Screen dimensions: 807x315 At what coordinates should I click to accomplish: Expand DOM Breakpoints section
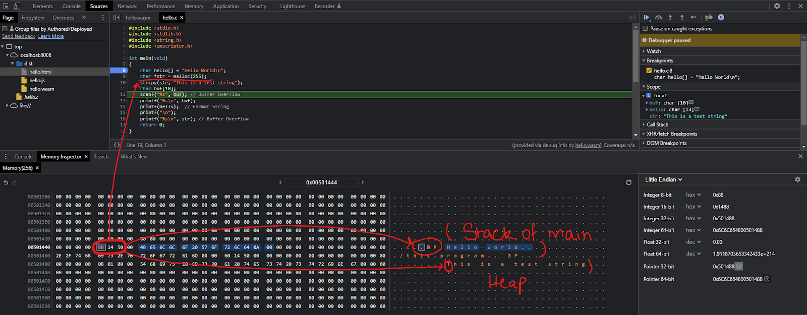720,143
